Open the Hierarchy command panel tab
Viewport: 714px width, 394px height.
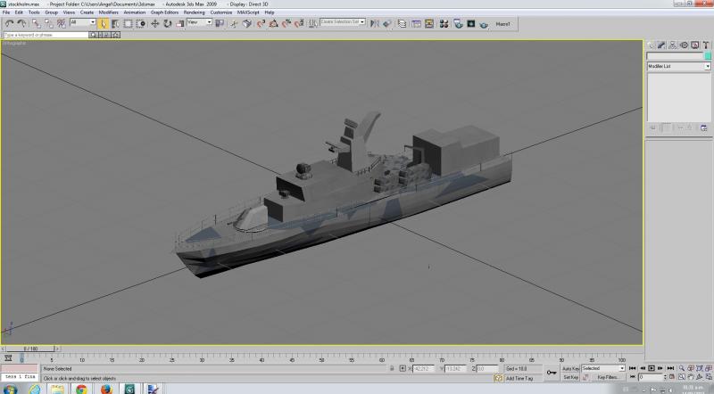[673, 45]
